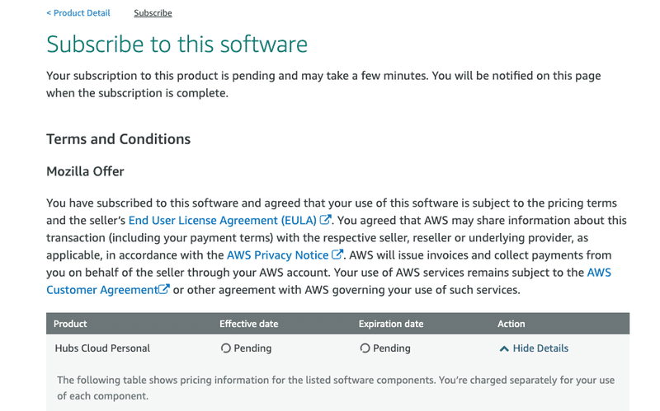Click external-link icon after Customer Agreement

163,289
